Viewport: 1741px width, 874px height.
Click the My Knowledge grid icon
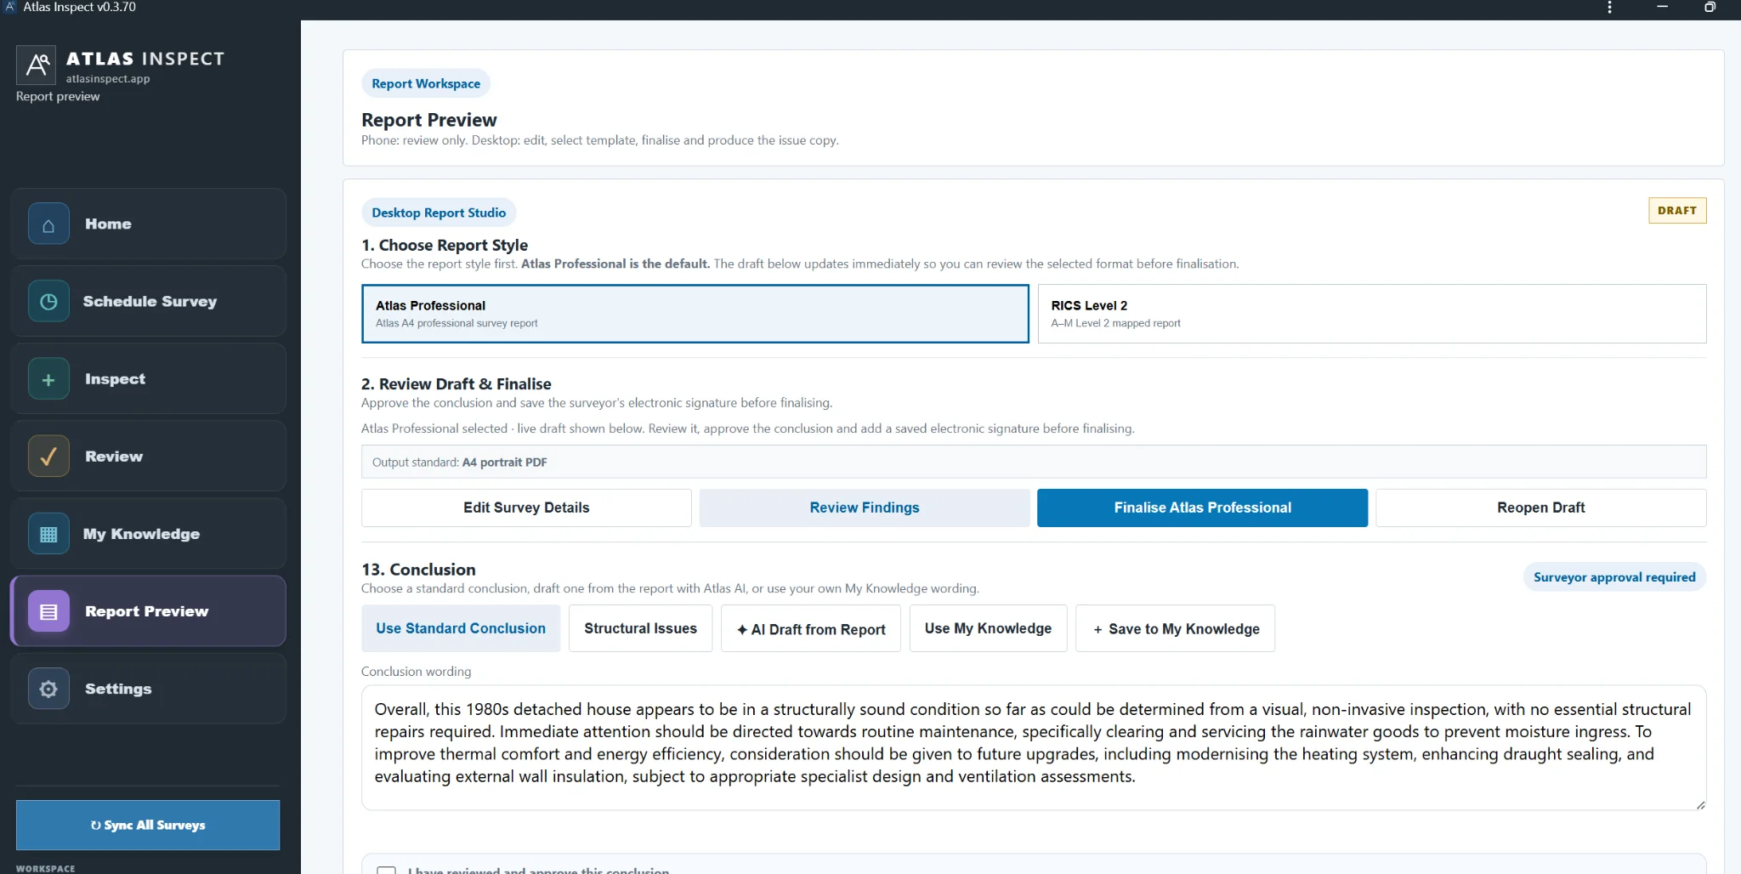click(x=48, y=534)
